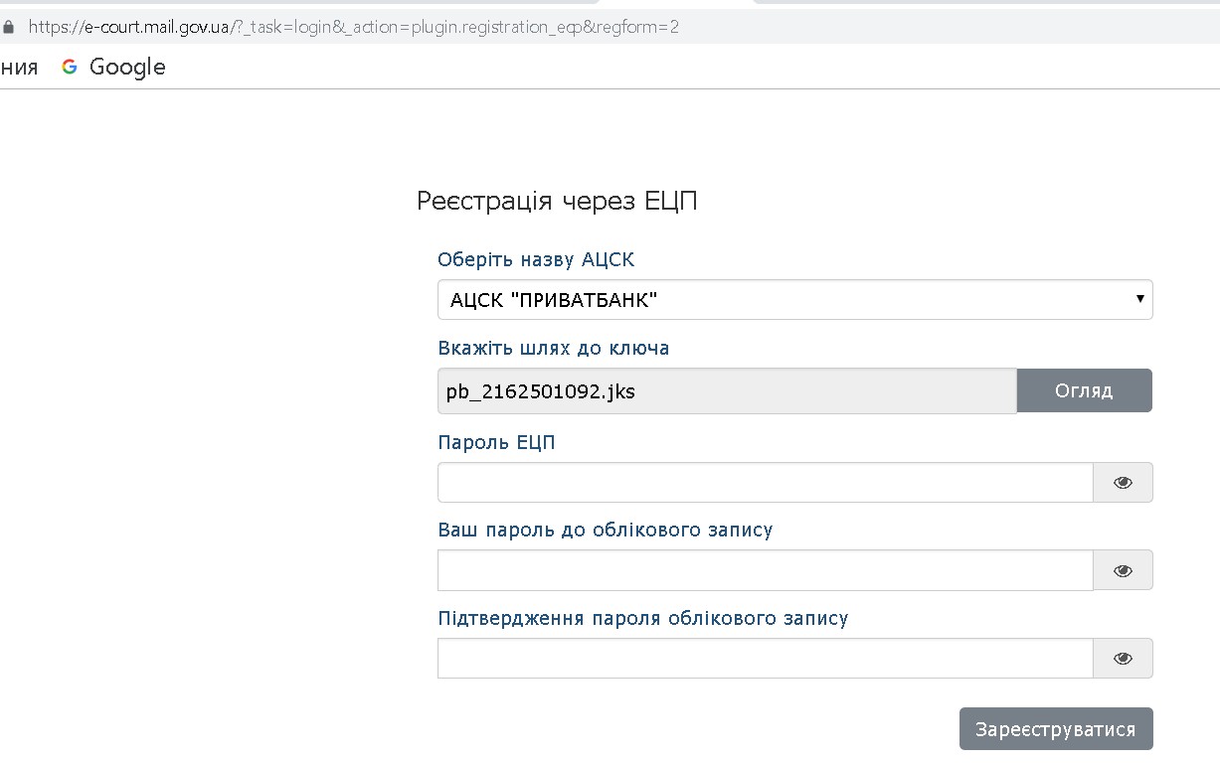1220x763 pixels.
Task: Show the Пароль ЕЦП password with eye icon
Action: (1124, 483)
